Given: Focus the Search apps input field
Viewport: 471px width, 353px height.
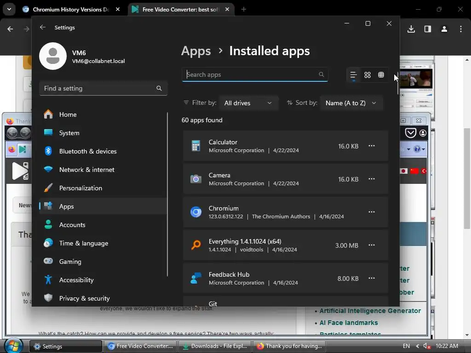Looking at the screenshot, I should (x=255, y=74).
